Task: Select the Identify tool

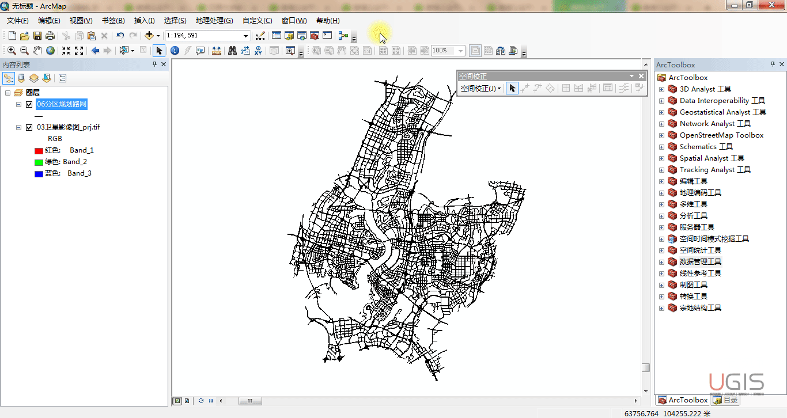Action: [175, 51]
